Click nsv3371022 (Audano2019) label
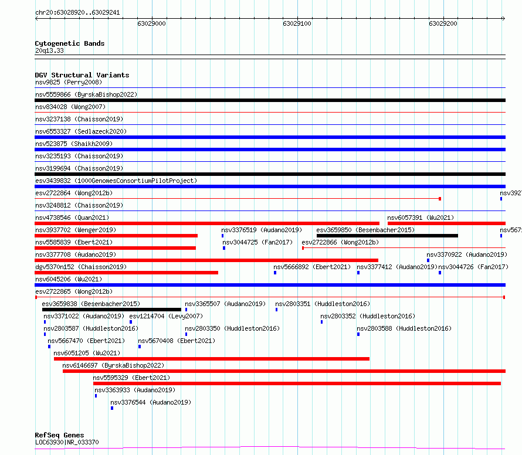The width and height of the screenshot is (522, 455). pos(84,316)
